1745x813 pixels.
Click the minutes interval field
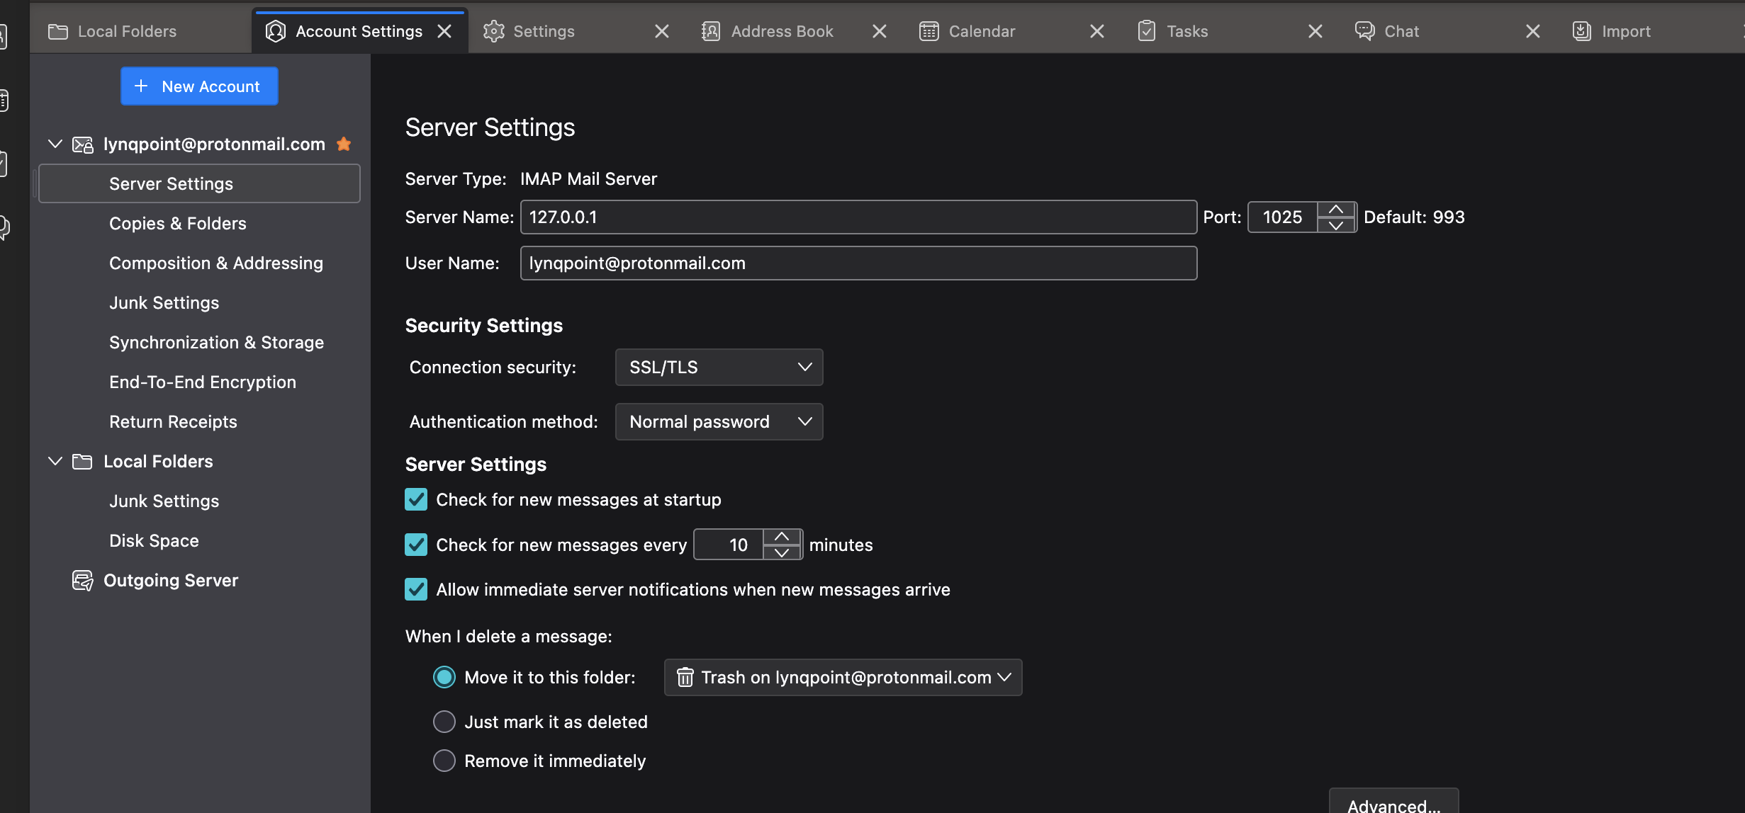tap(729, 545)
